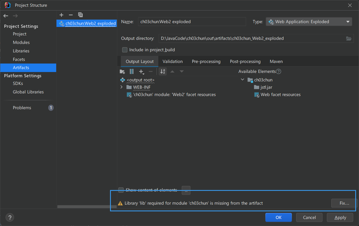This screenshot has height=226, width=359.
Task: Click the back navigation arrow
Action: pos(6,16)
